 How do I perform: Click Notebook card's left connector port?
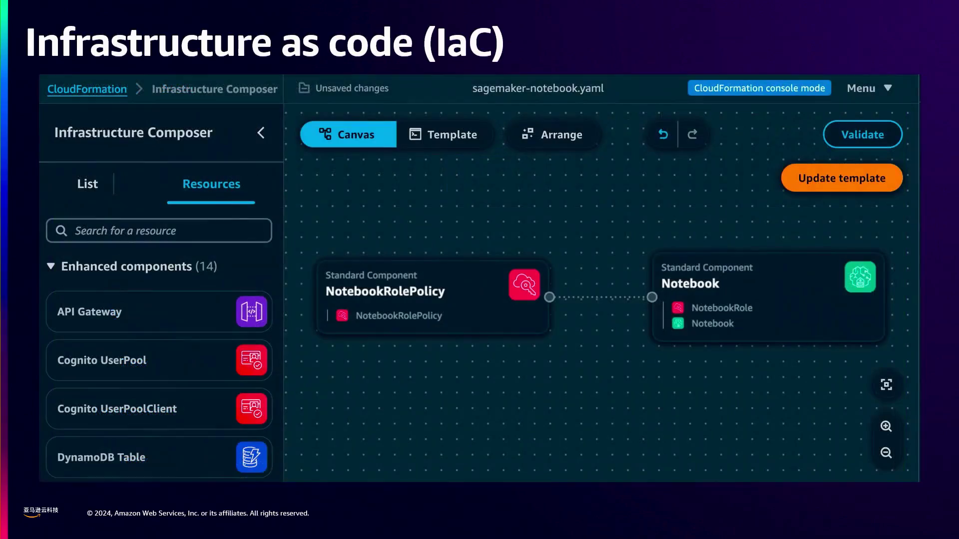pos(652,297)
